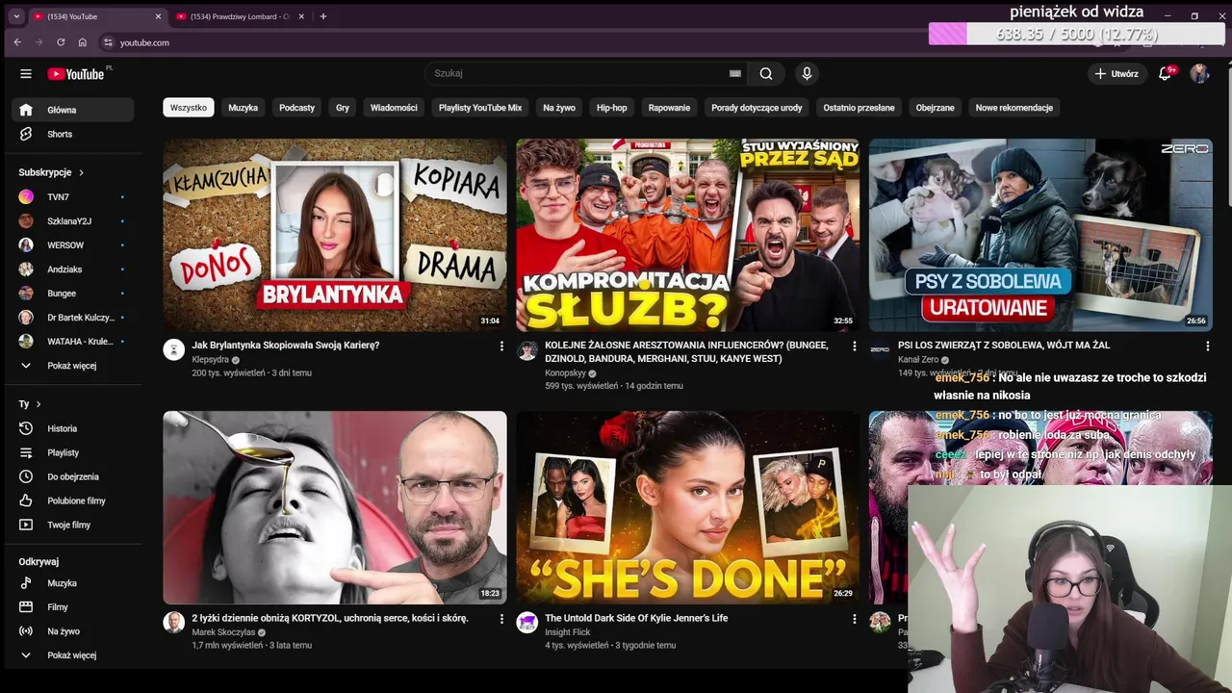Open Bungee subscription channel
Image resolution: width=1232 pixels, height=693 pixels.
(x=73, y=293)
